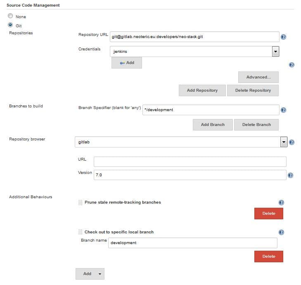Select the None source control option
The width and height of the screenshot is (301, 285).
pos(10,17)
